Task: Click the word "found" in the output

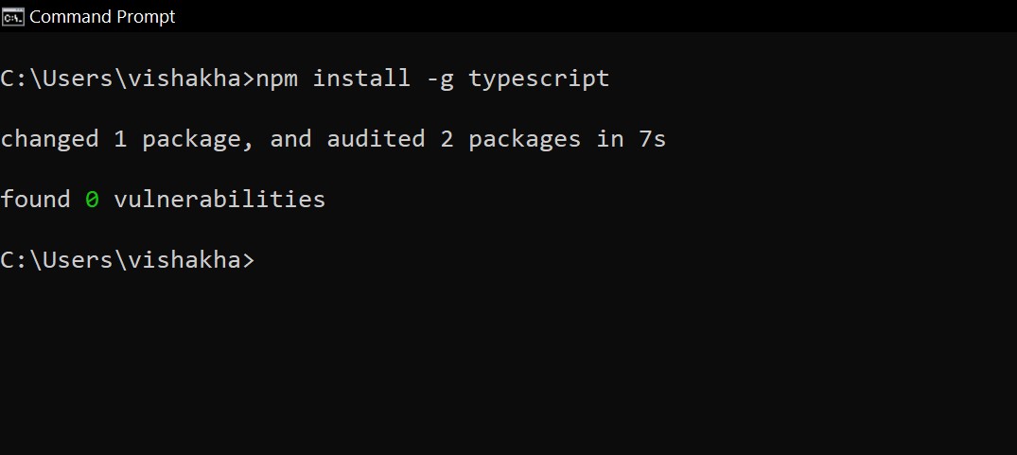Action: point(35,200)
